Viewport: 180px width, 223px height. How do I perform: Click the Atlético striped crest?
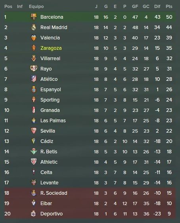pyautogui.click(x=34, y=79)
